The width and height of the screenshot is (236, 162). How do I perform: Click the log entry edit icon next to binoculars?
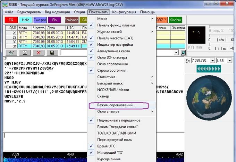[25, 53]
